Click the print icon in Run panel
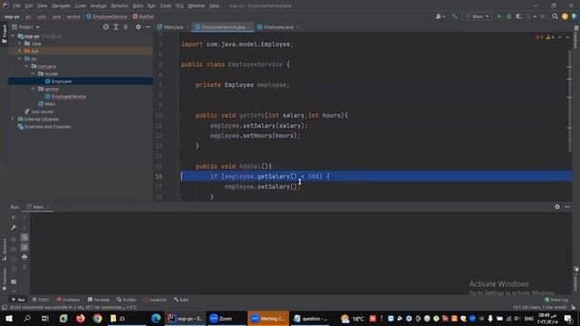Viewport: 580px width, 326px height. 24,257
